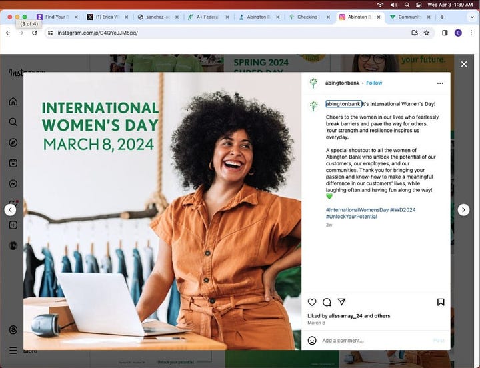Image resolution: width=480 pixels, height=368 pixels.
Task: Create new post plus icon
Action: (13, 225)
